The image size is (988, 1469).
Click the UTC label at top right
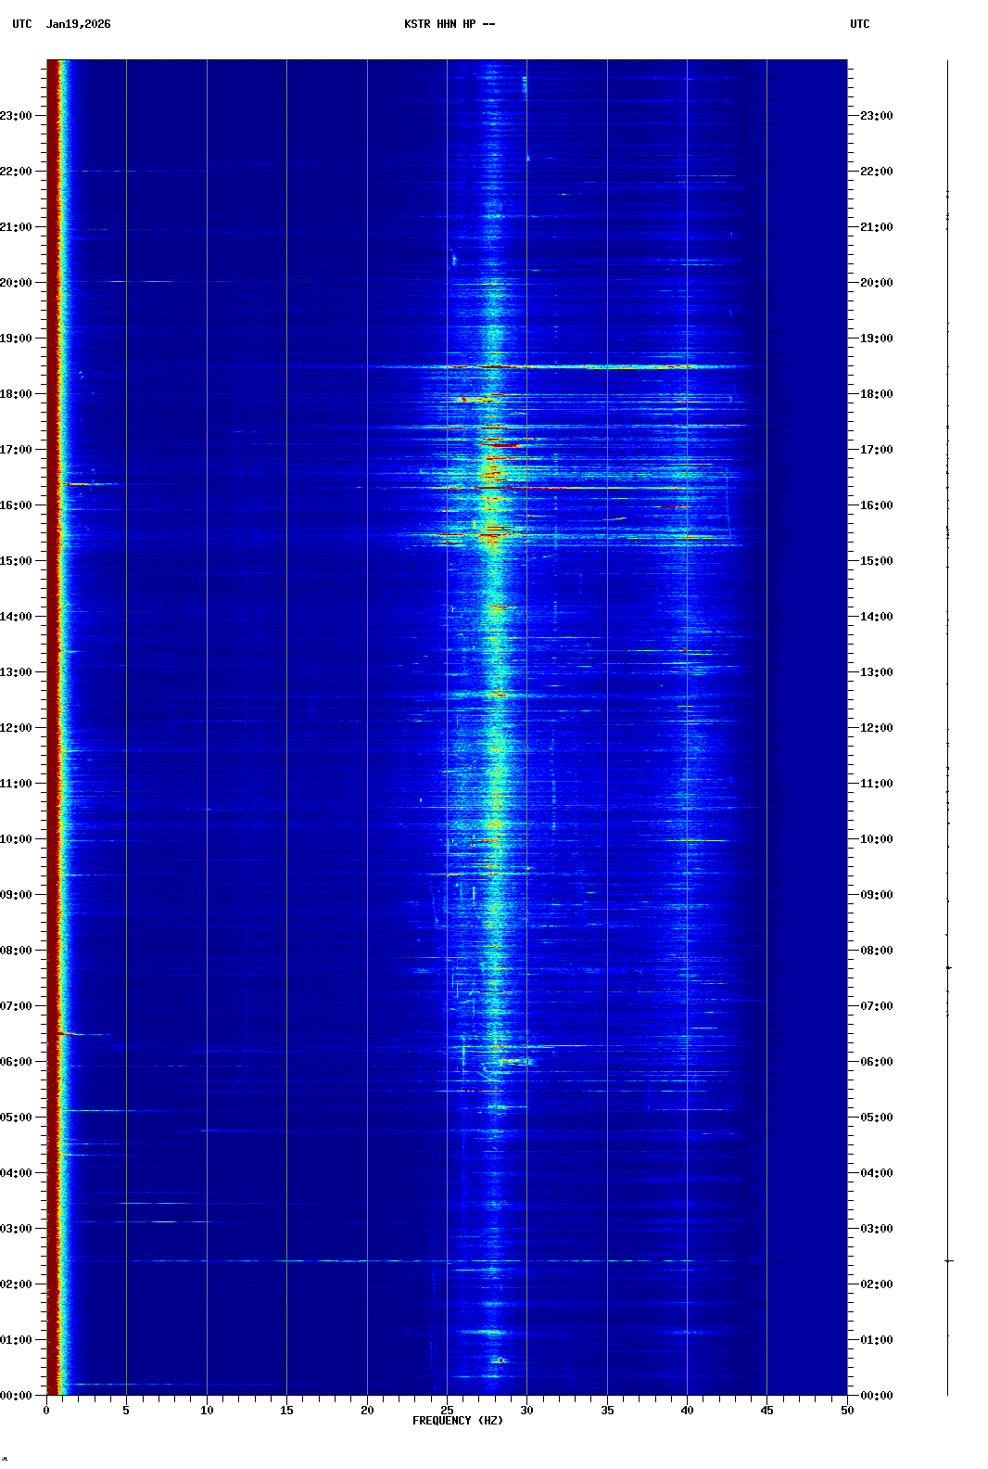point(859,24)
